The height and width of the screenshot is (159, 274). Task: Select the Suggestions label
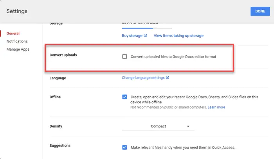click(60, 146)
